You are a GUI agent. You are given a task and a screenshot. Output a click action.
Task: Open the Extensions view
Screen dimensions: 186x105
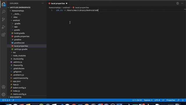click(x=3, y=35)
